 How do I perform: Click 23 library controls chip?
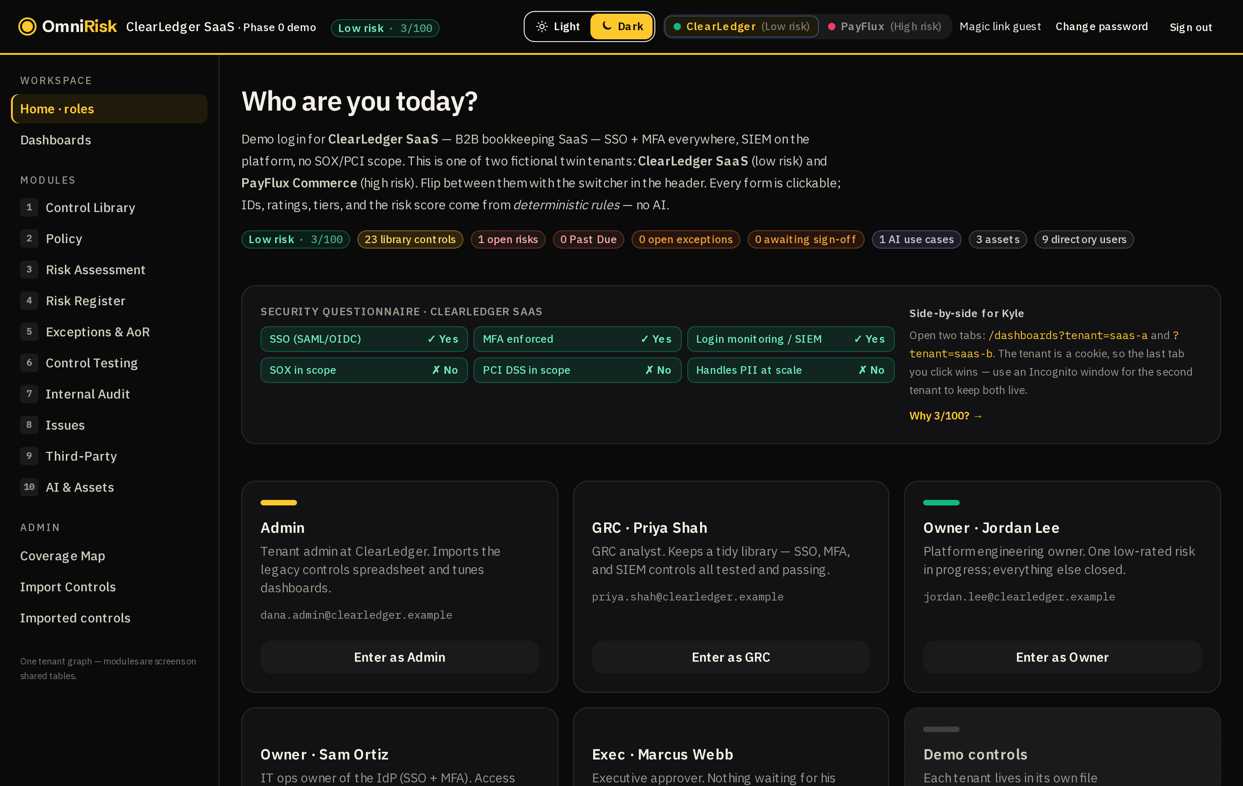410,239
